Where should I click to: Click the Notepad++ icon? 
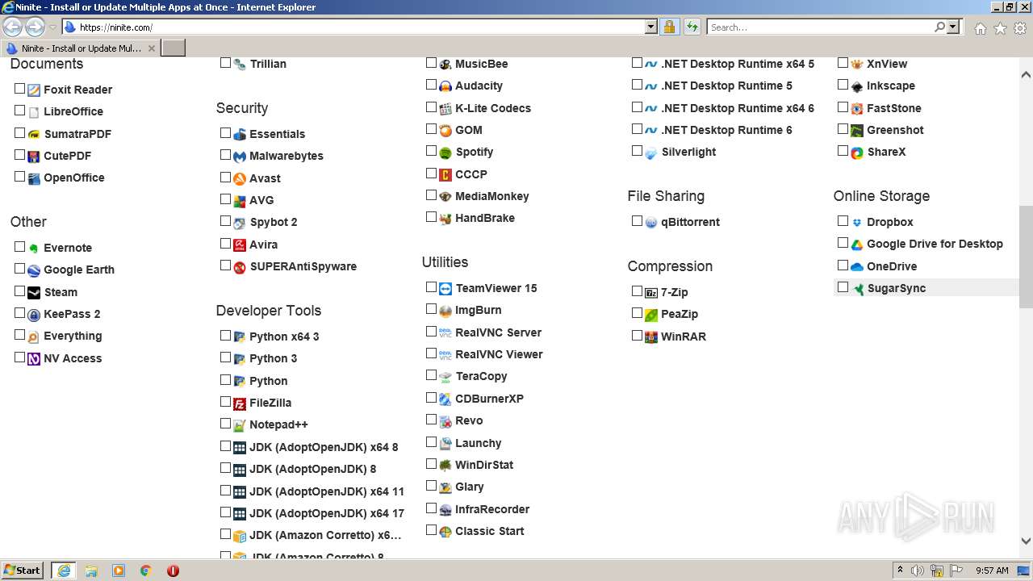pos(240,425)
